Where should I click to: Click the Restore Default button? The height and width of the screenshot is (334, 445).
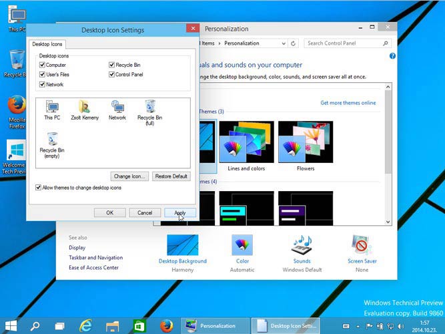click(171, 176)
